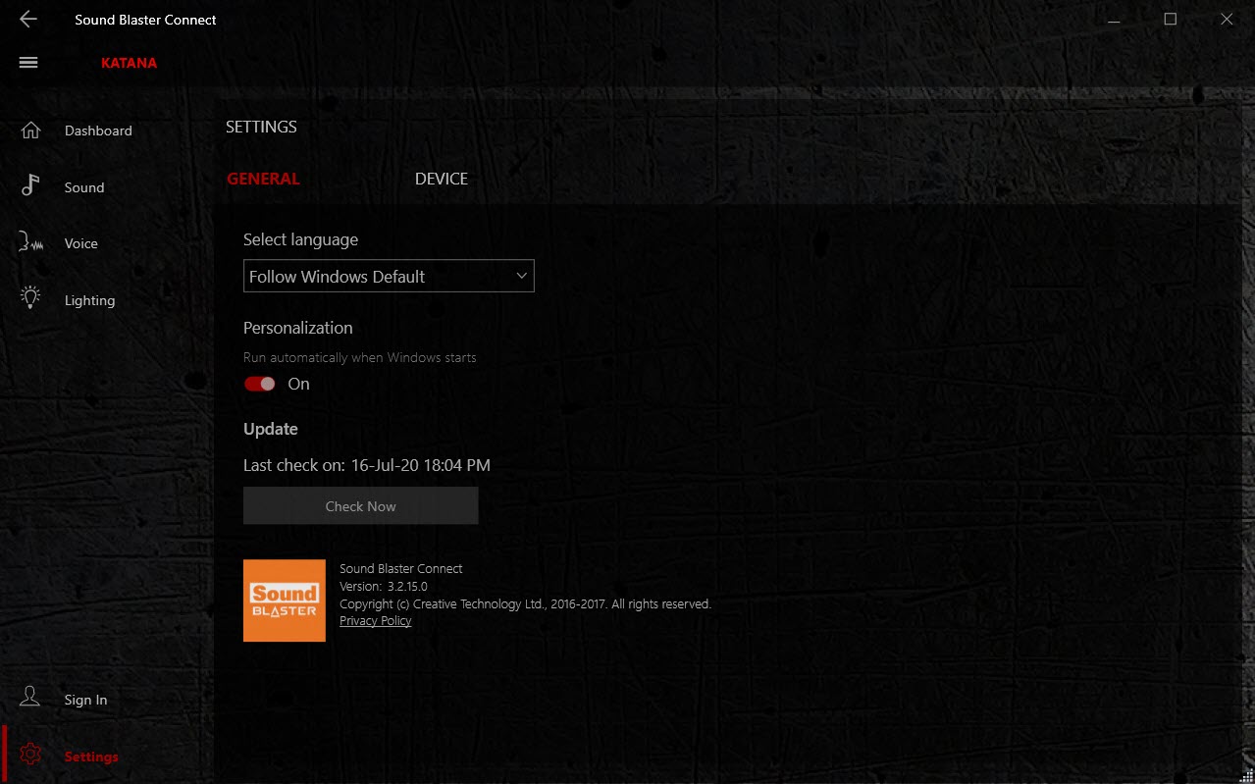Screen dimensions: 1255x784
Task: Select the GENERAL tab
Action: click(263, 179)
